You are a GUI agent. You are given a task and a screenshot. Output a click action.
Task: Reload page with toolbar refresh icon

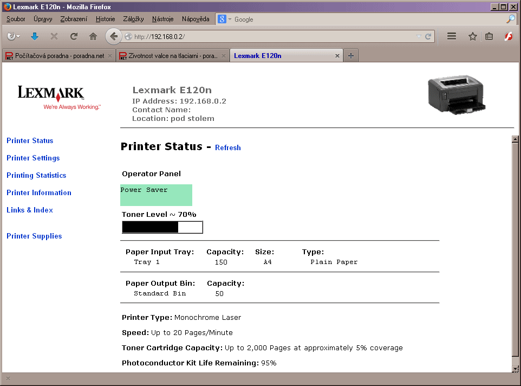[x=74, y=36]
